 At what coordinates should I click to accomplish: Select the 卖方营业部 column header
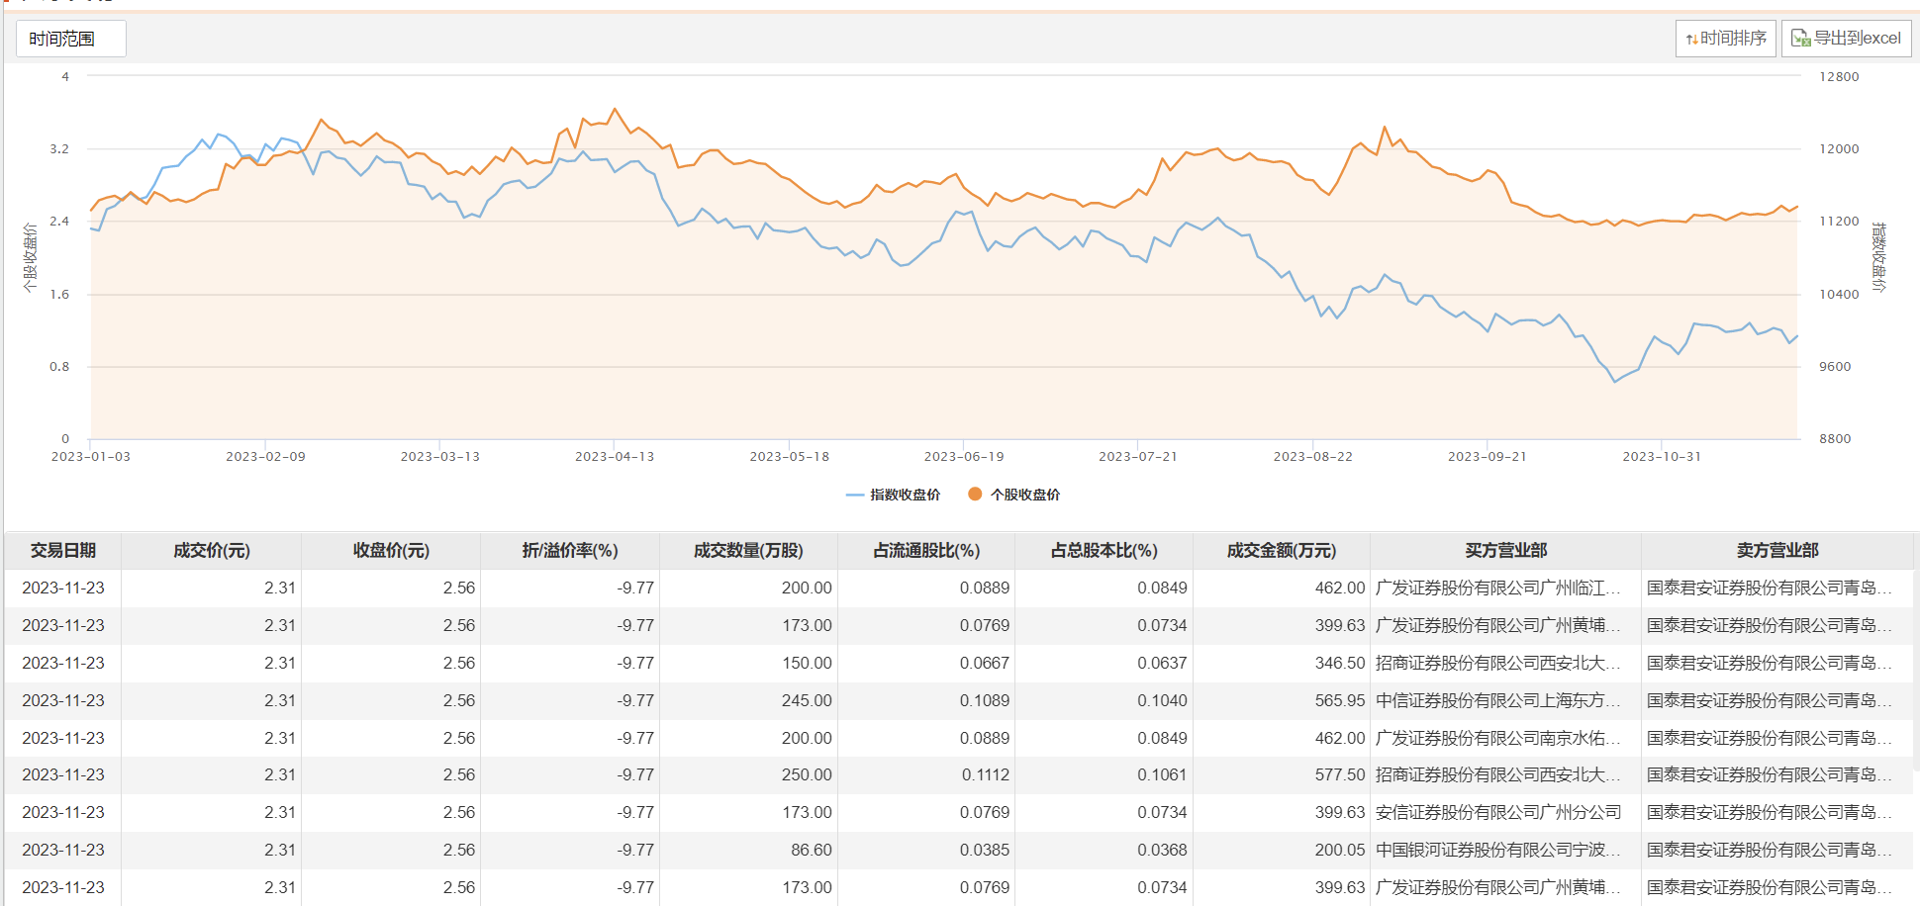tap(1776, 551)
